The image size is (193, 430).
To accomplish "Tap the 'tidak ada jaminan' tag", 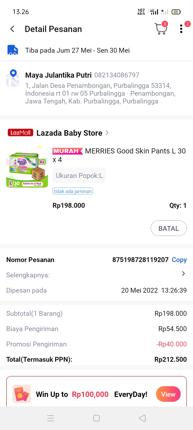I will pos(73,191).
